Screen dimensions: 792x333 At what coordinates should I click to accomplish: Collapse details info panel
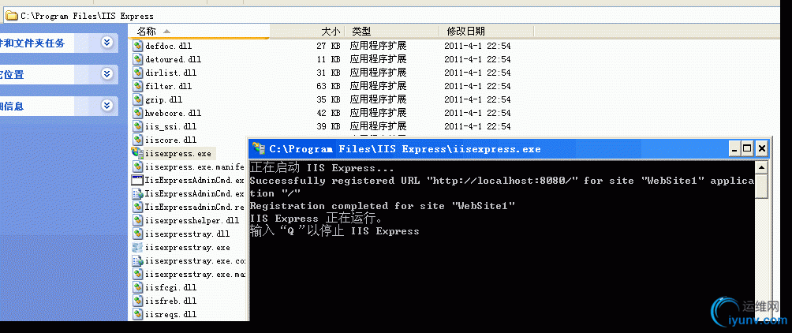coord(106,106)
